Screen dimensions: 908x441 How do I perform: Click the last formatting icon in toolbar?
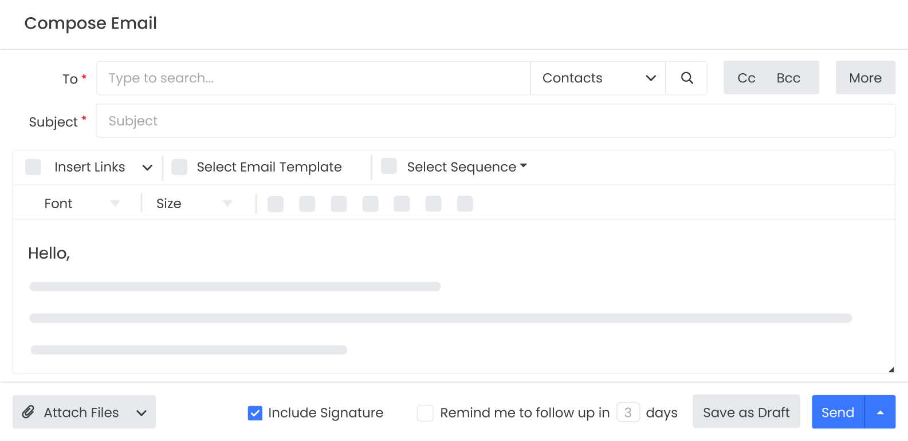pos(465,204)
